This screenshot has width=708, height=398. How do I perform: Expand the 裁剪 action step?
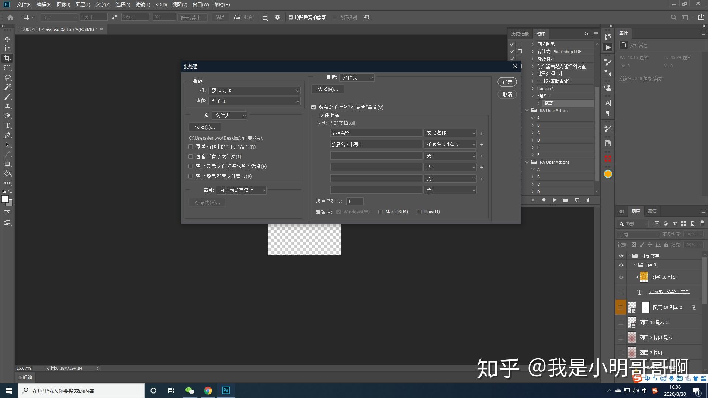538,103
